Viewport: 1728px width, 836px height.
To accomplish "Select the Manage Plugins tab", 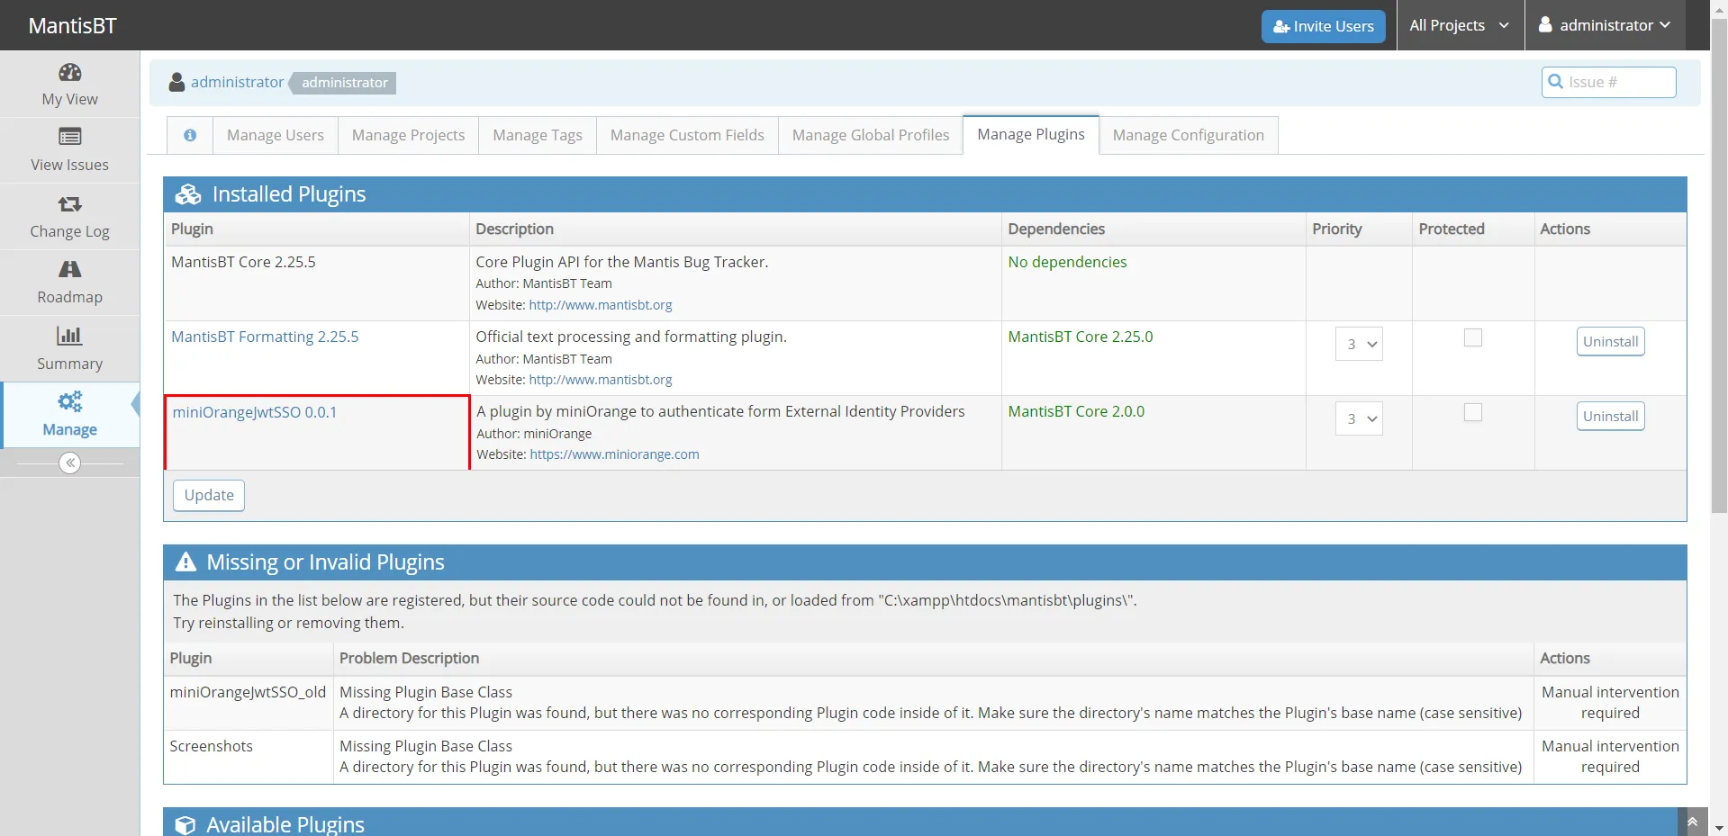I will point(1031,134).
